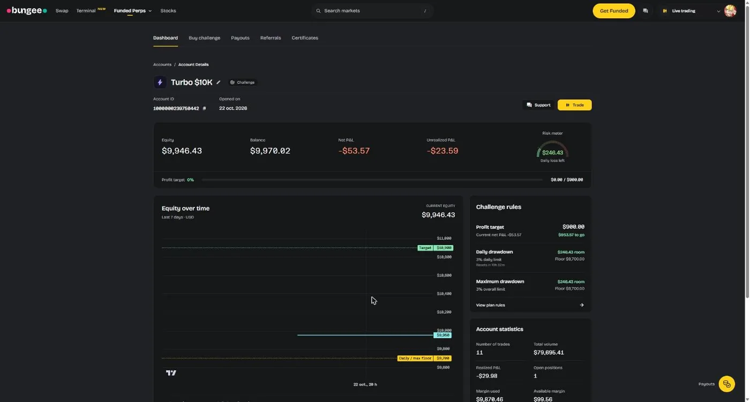The height and width of the screenshot is (402, 750).
Task: Click the TradingView logo on chart
Action: point(171,373)
